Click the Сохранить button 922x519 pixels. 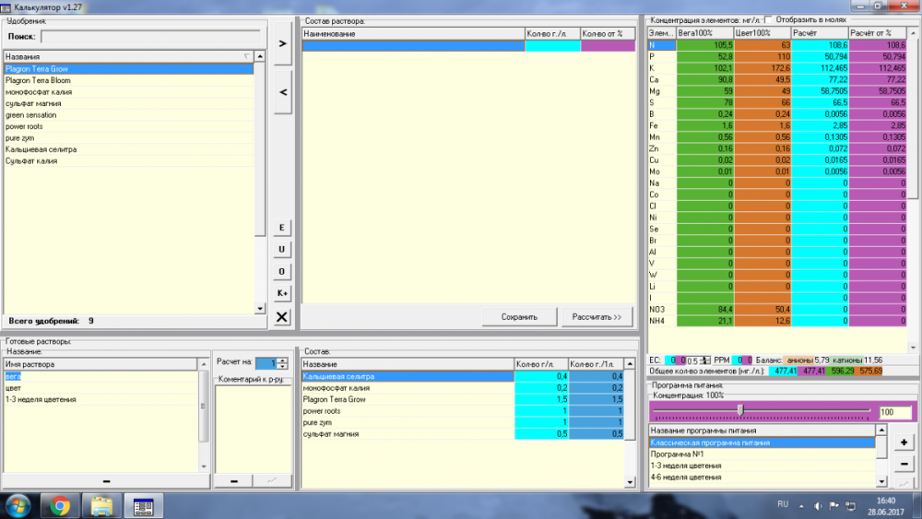tap(519, 317)
